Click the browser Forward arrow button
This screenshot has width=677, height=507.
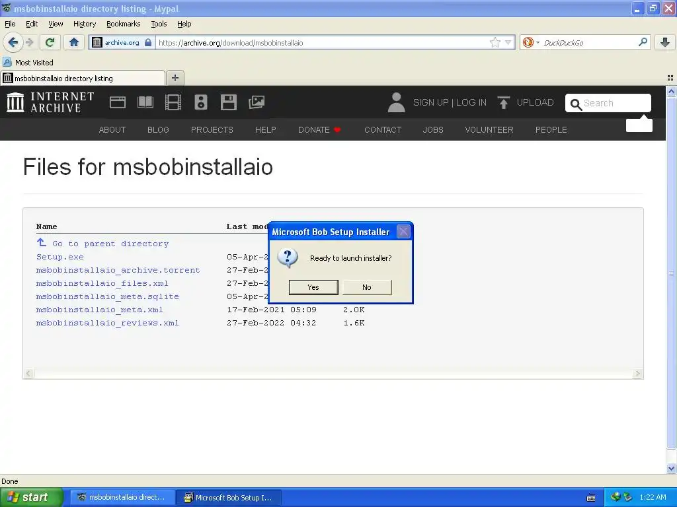pos(29,42)
